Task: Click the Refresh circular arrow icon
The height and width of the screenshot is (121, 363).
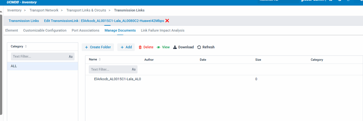Action: coord(199,47)
